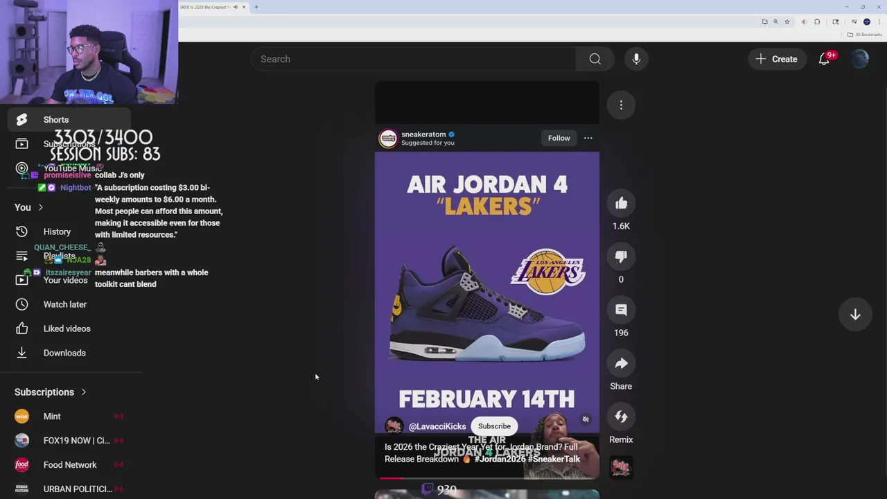
Task: Close the current browser tab
Action: (244, 7)
